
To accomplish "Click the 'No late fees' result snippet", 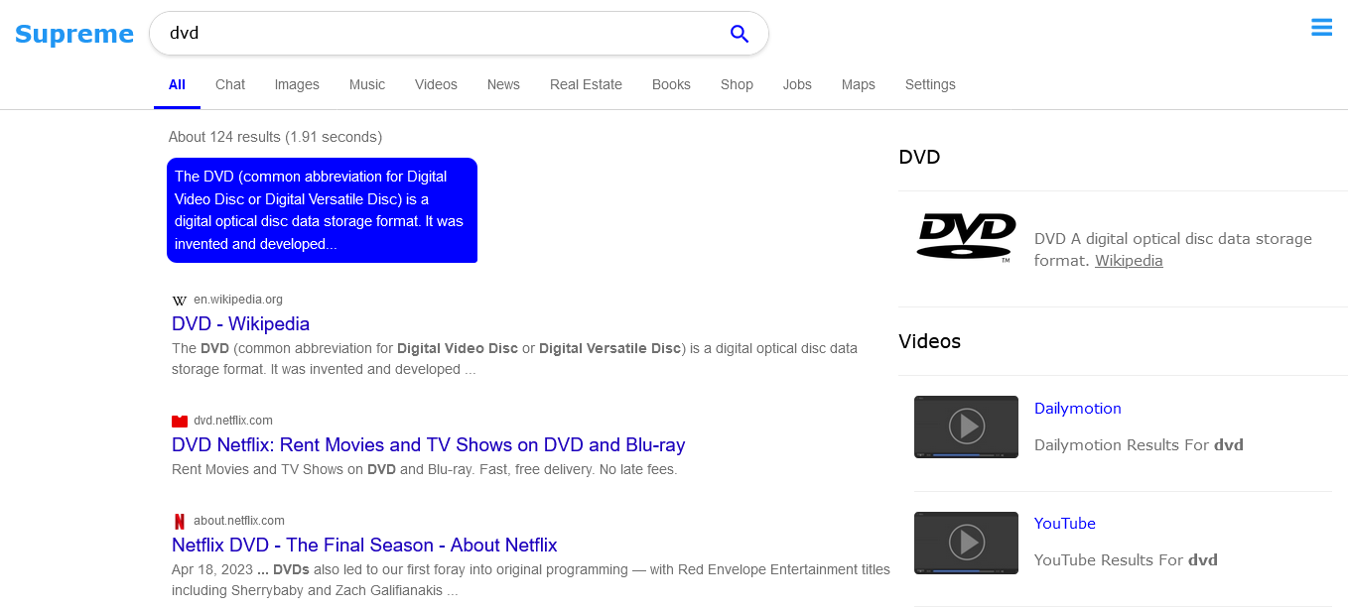I will (x=424, y=469).
